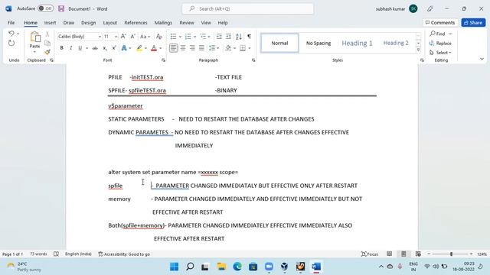Click the spelling proofing icon in status bar
Image resolution: width=490 pixels, height=275 pixels.
56,254
